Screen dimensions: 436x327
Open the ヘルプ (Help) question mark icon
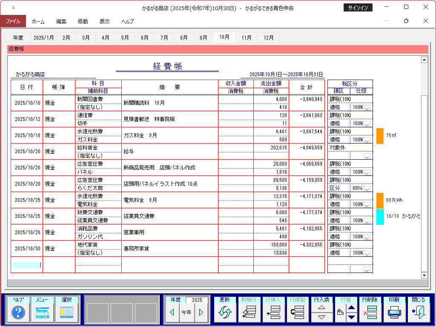click(x=18, y=313)
